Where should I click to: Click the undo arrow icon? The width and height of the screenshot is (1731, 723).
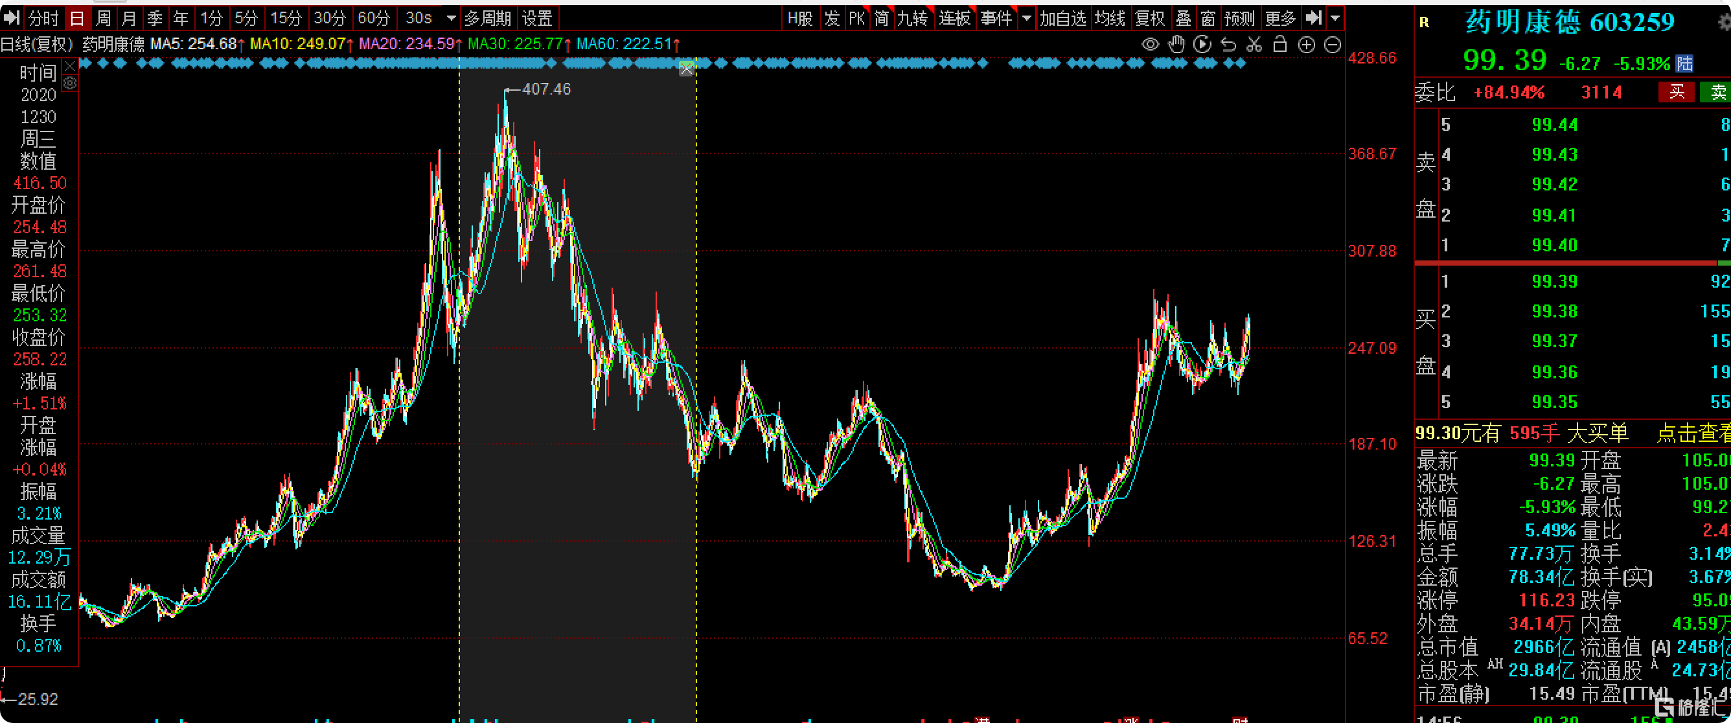(x=1228, y=45)
